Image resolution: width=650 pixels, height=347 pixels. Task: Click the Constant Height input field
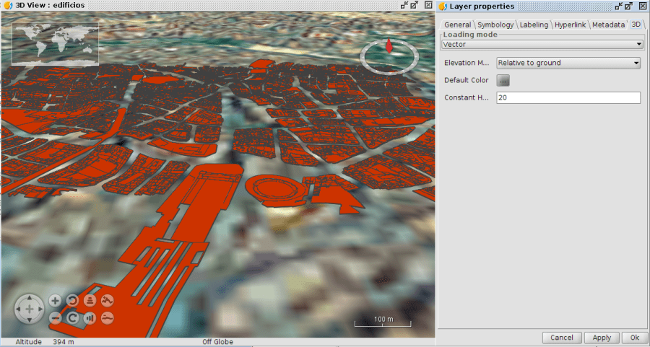(568, 97)
